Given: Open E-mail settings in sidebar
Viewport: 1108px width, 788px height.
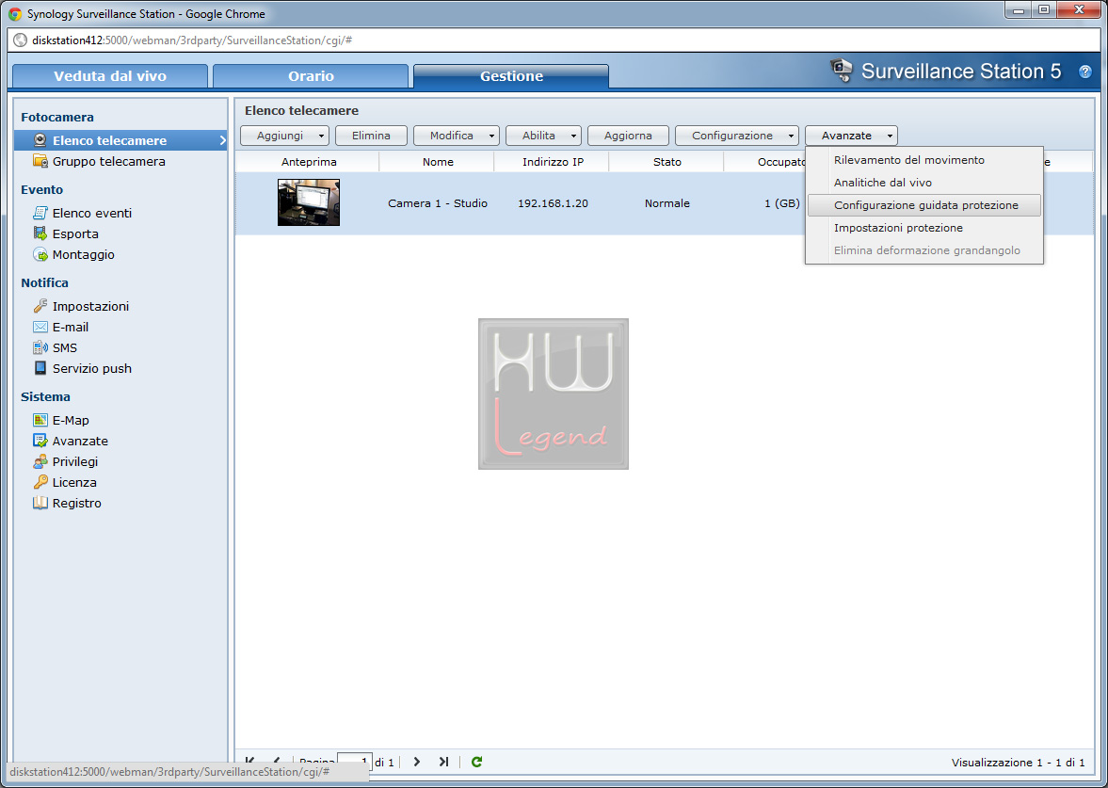Looking at the screenshot, I should pos(71,327).
